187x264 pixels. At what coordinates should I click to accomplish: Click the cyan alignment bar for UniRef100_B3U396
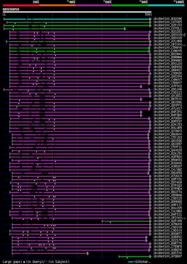click(77, 19)
